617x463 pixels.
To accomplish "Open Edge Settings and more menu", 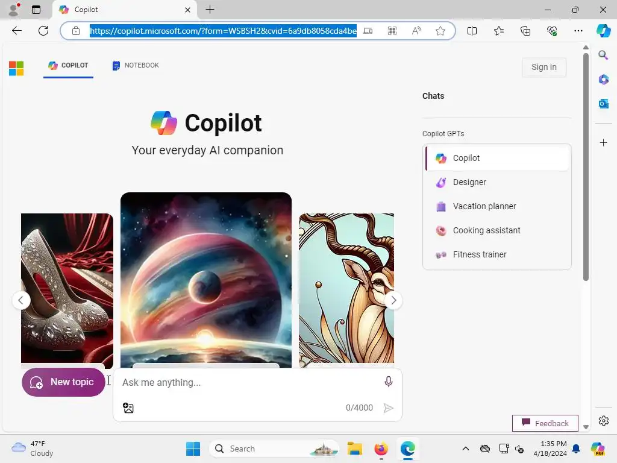I will pyautogui.click(x=578, y=31).
